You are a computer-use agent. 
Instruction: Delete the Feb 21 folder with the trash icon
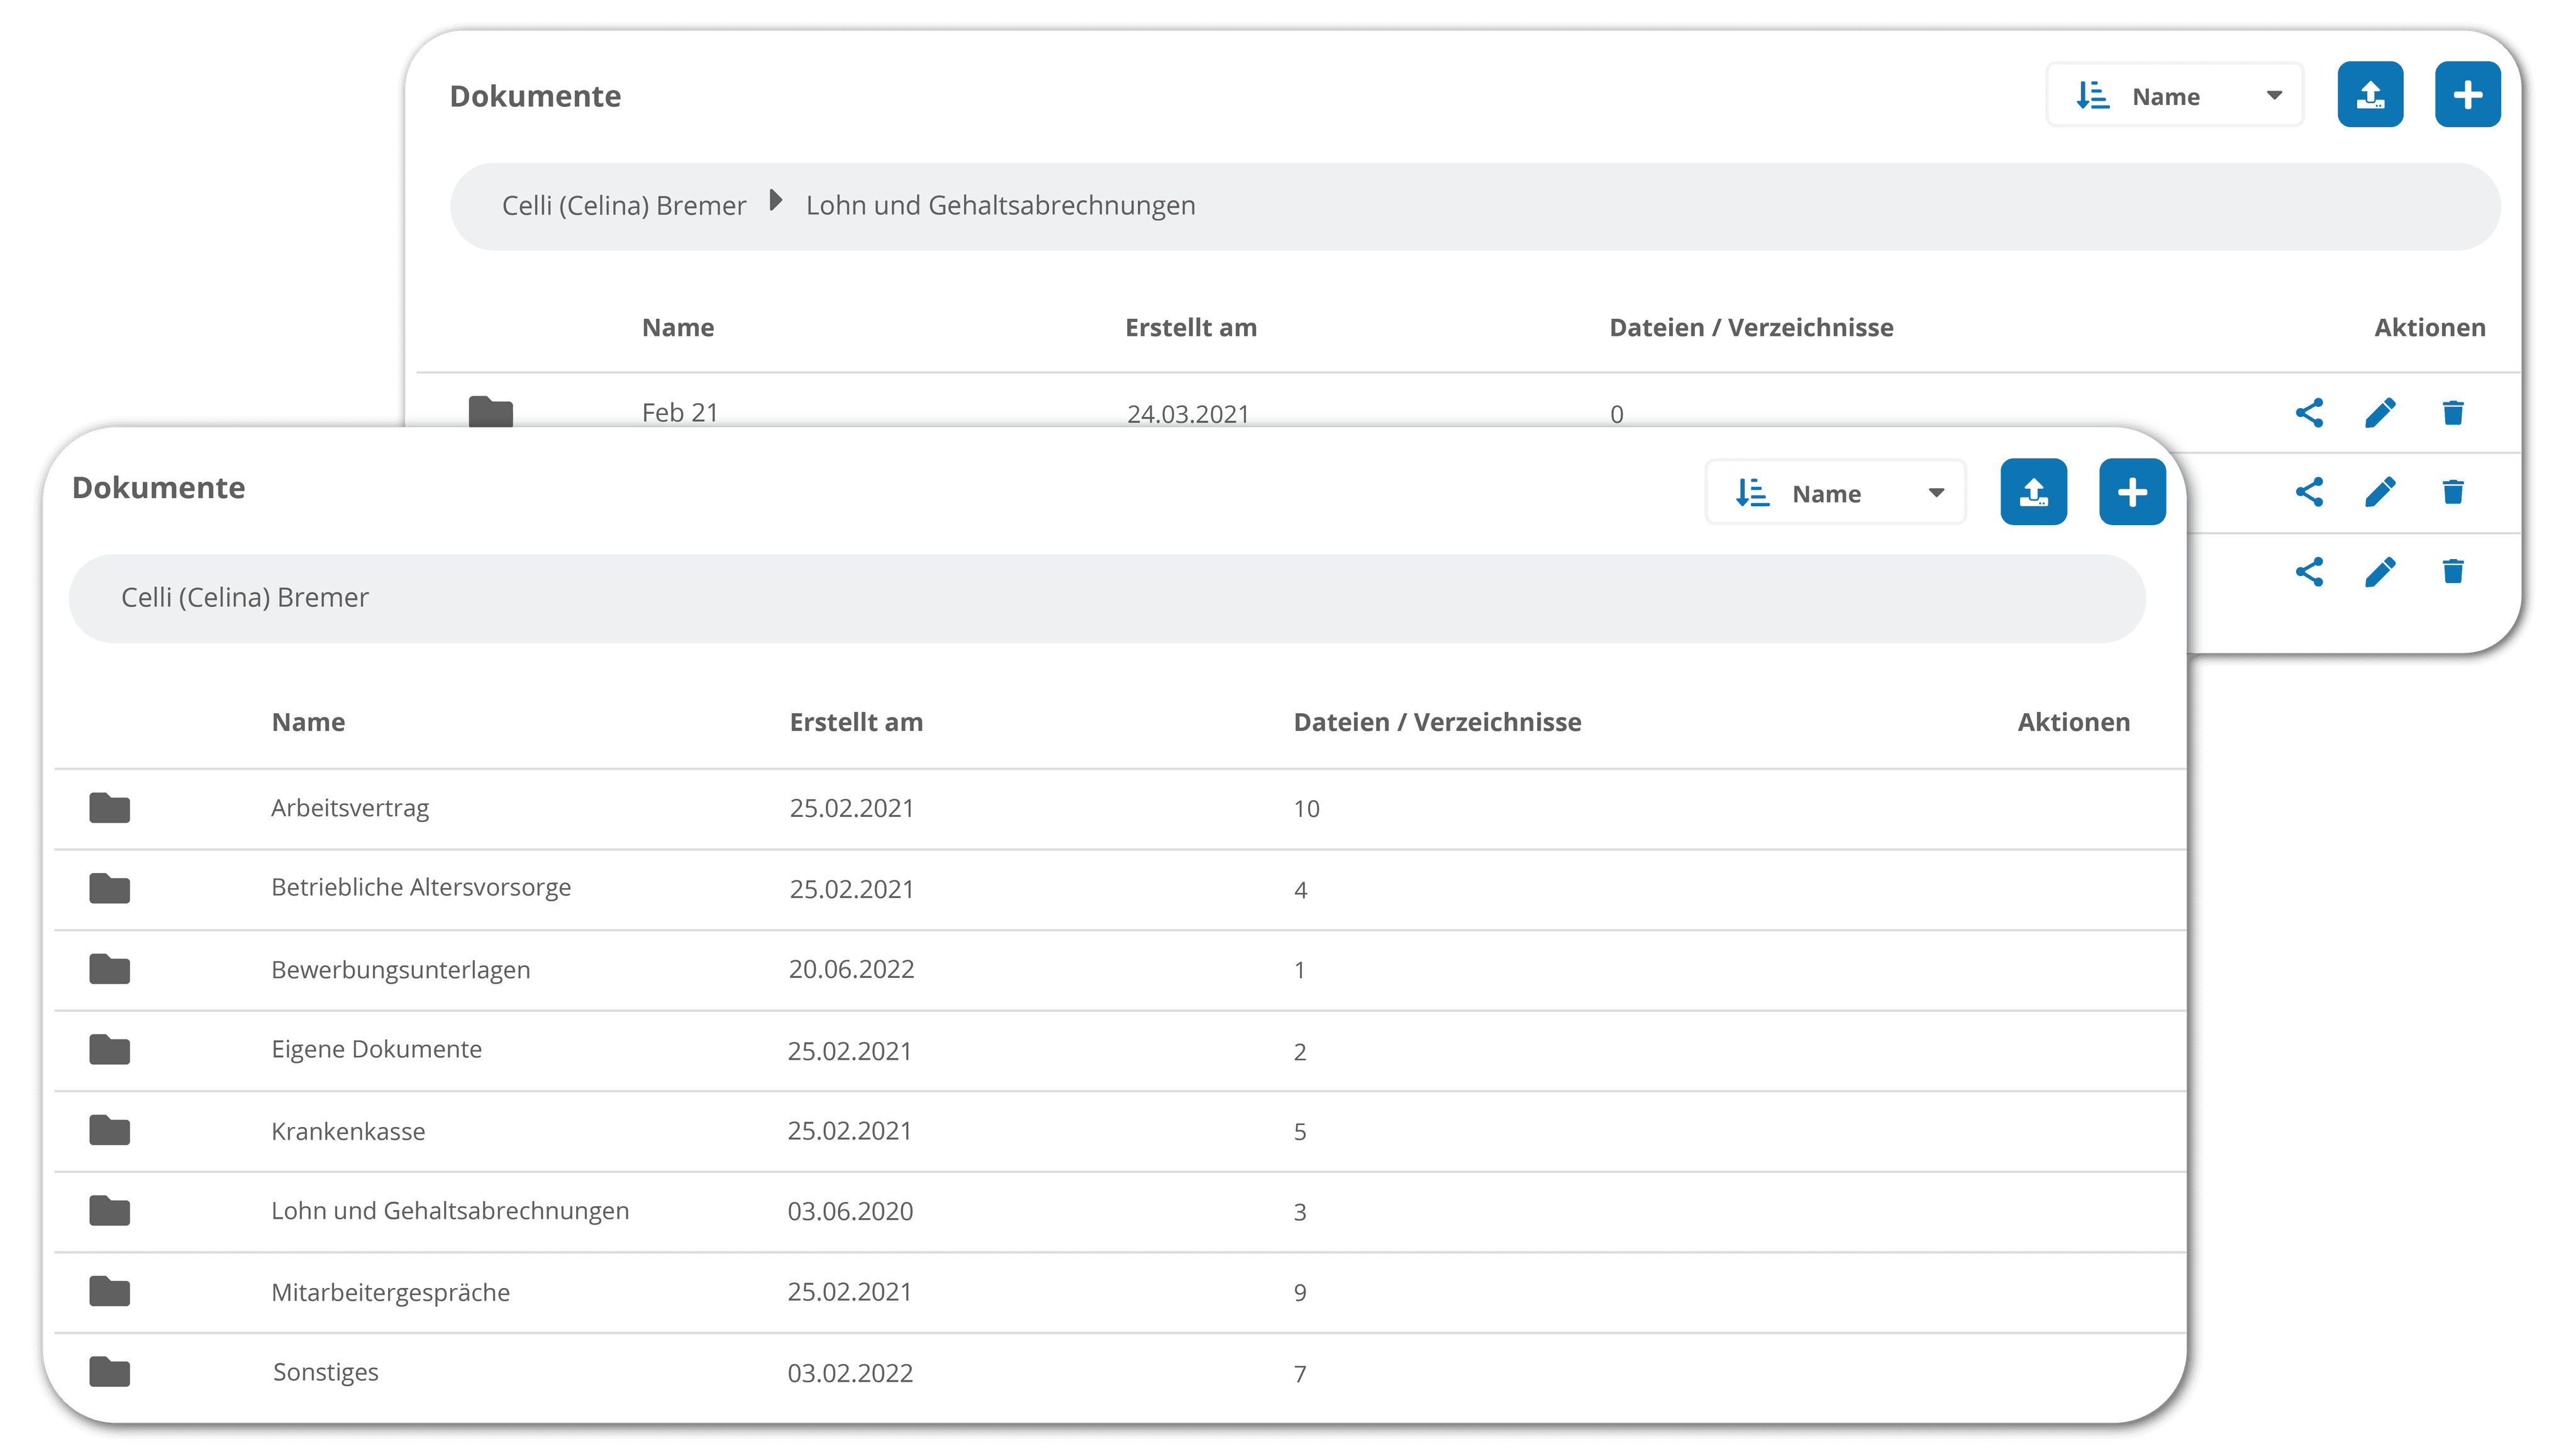click(2452, 413)
